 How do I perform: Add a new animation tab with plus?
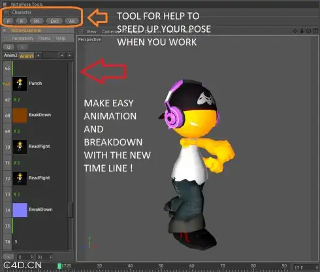click(39, 55)
